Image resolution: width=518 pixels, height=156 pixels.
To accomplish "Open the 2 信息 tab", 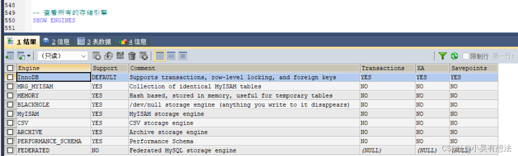I will (x=57, y=41).
